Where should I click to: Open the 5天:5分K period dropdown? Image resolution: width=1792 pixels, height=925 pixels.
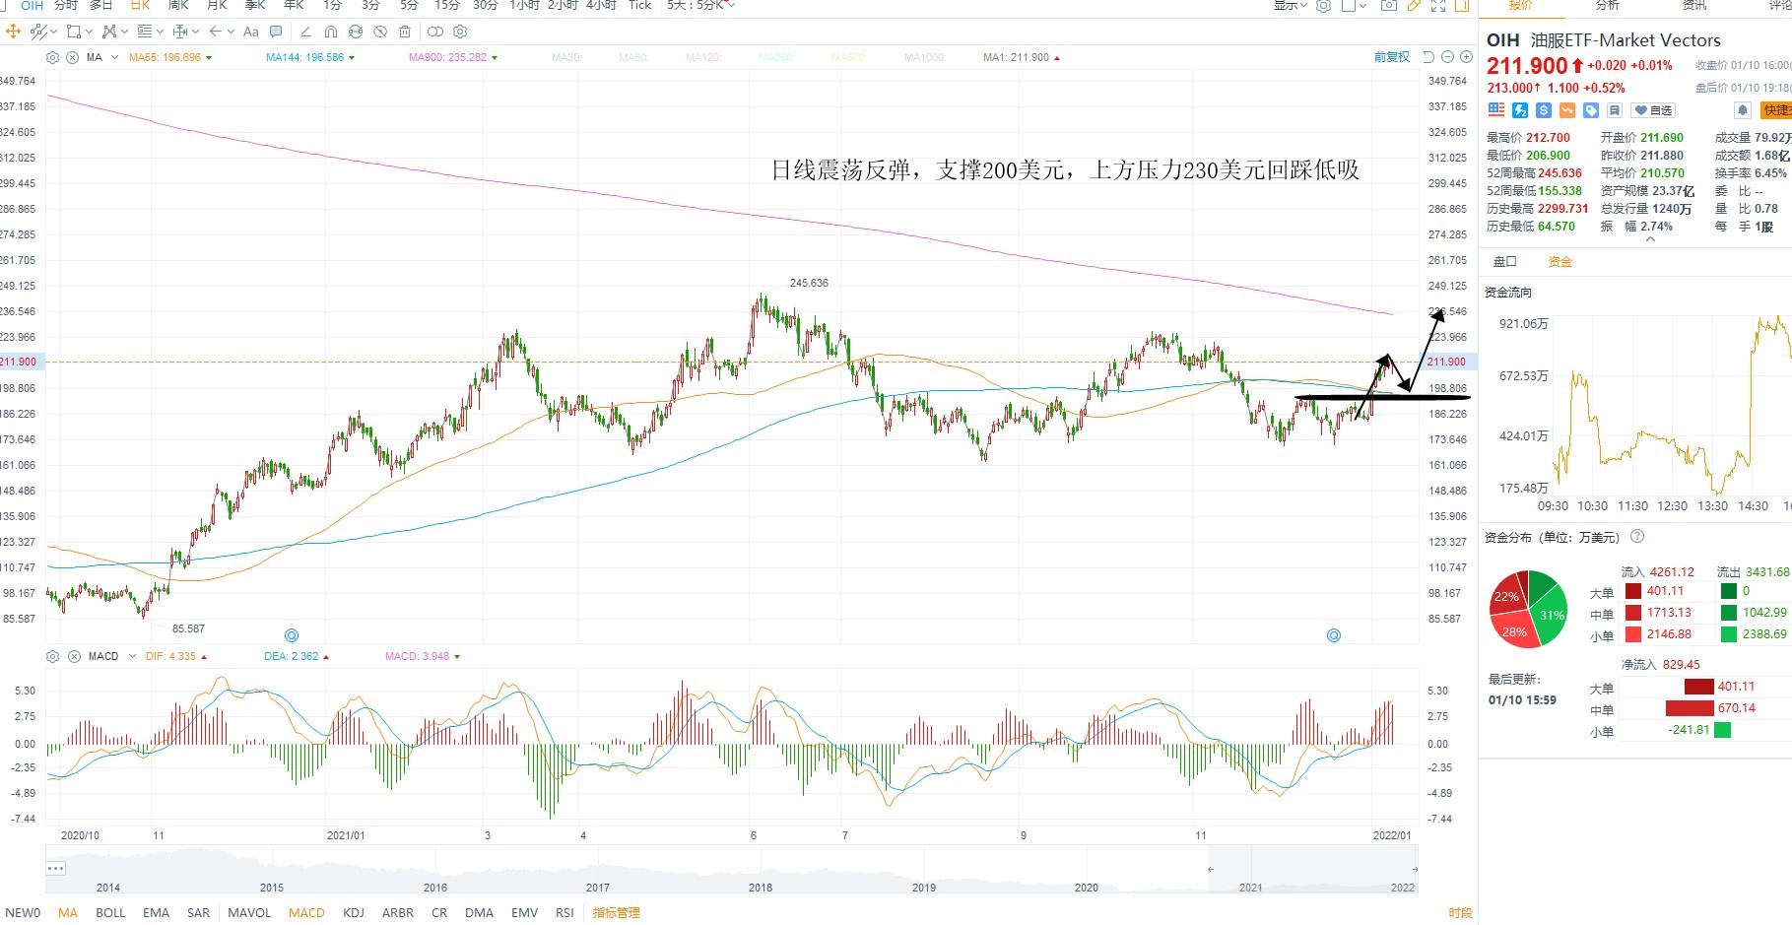click(x=701, y=5)
